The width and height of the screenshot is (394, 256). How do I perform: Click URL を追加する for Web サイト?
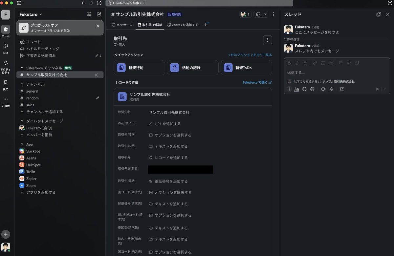pos(165,124)
